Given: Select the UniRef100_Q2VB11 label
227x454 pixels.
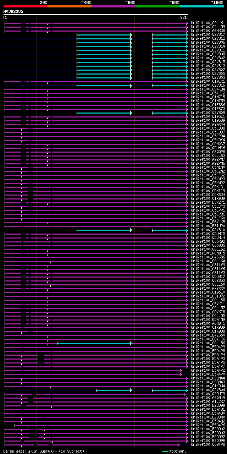Looking at the screenshot, I should point(208,50).
